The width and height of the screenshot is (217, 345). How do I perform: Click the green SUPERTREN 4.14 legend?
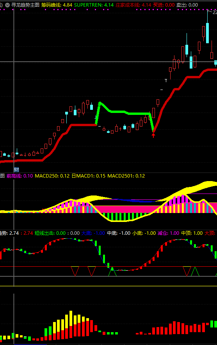pyautogui.click(x=94, y=5)
